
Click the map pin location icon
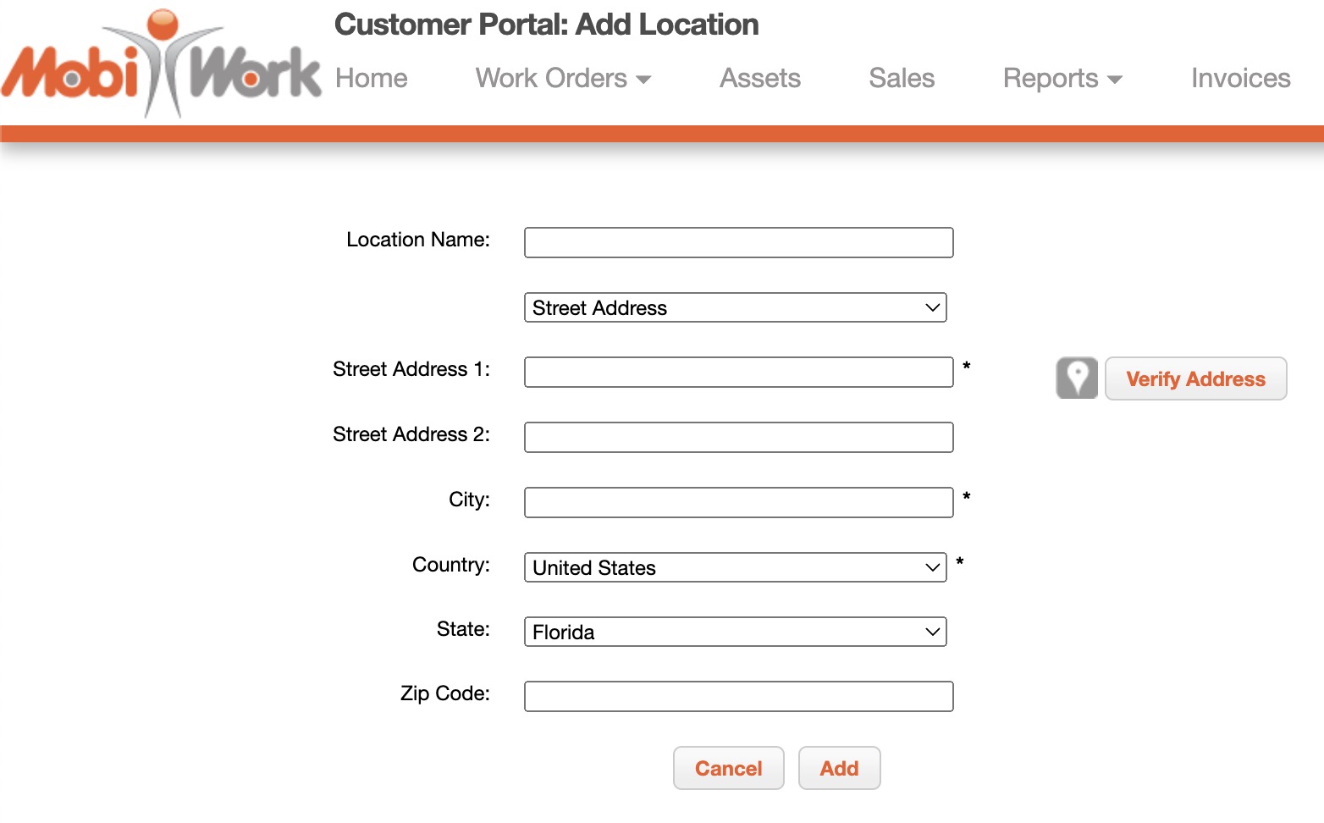(1076, 378)
